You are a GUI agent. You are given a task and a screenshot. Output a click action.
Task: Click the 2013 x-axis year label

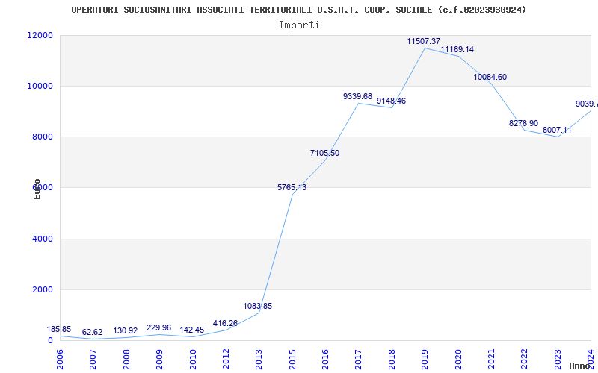[259, 359]
